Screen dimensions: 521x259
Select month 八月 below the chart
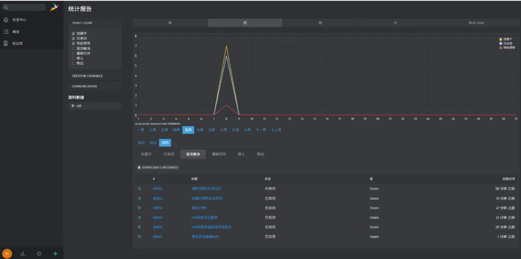pos(223,130)
